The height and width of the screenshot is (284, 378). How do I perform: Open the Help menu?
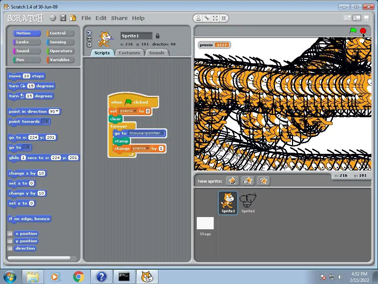[138, 18]
